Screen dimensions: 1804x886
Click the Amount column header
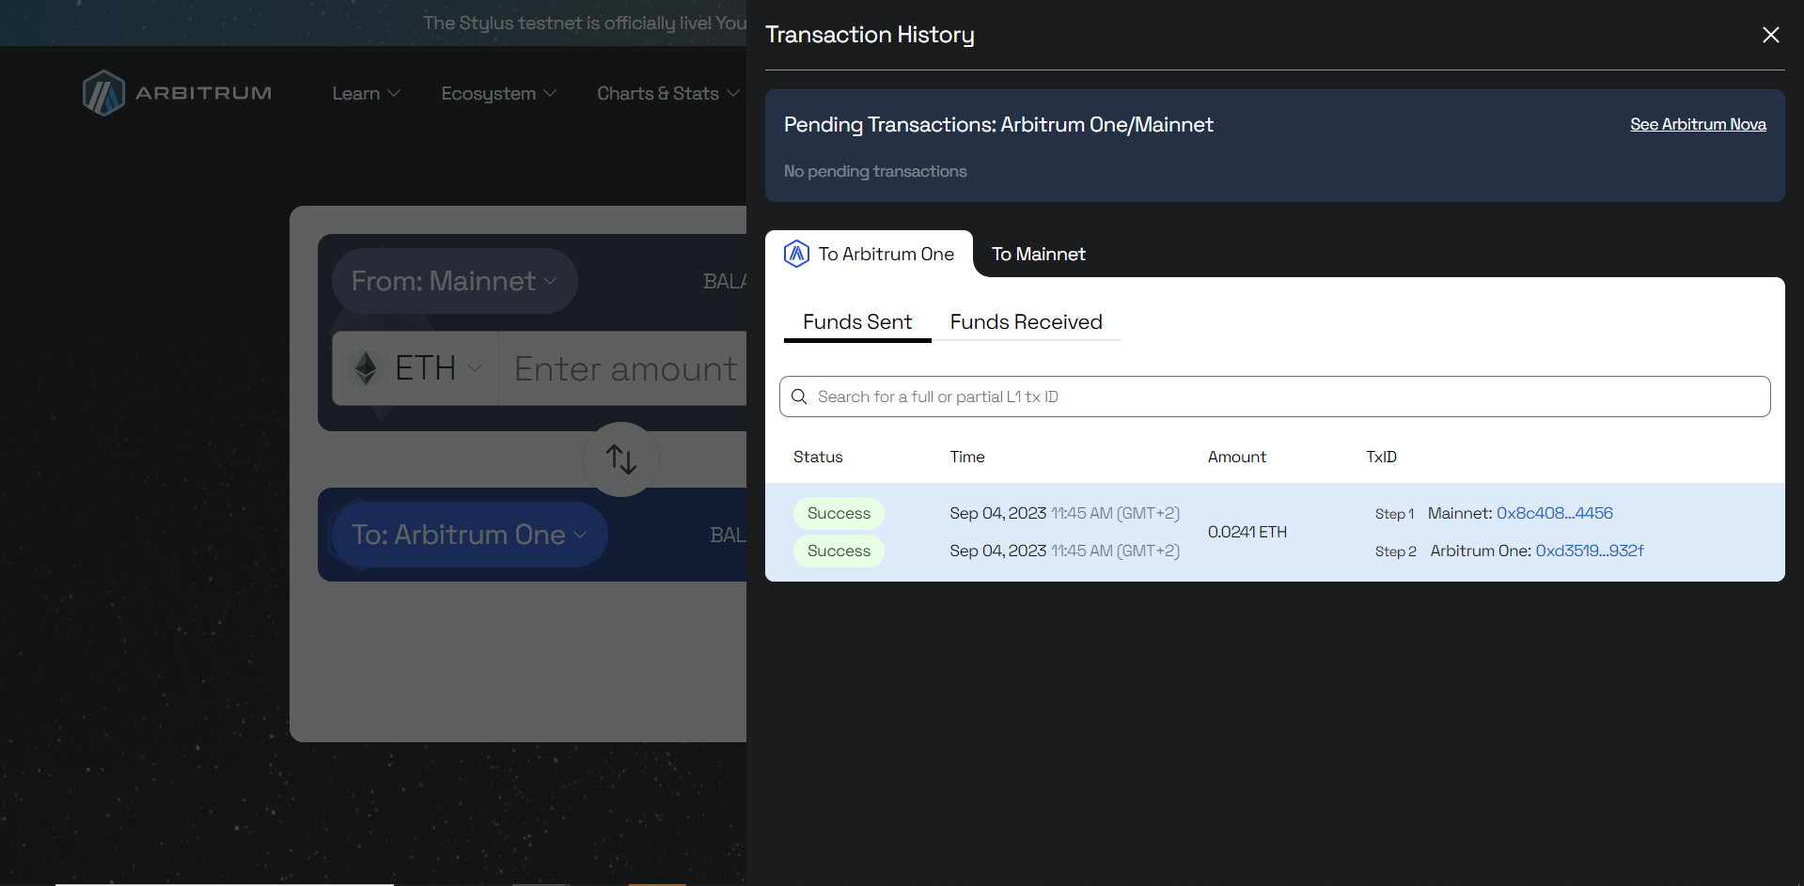click(1236, 457)
